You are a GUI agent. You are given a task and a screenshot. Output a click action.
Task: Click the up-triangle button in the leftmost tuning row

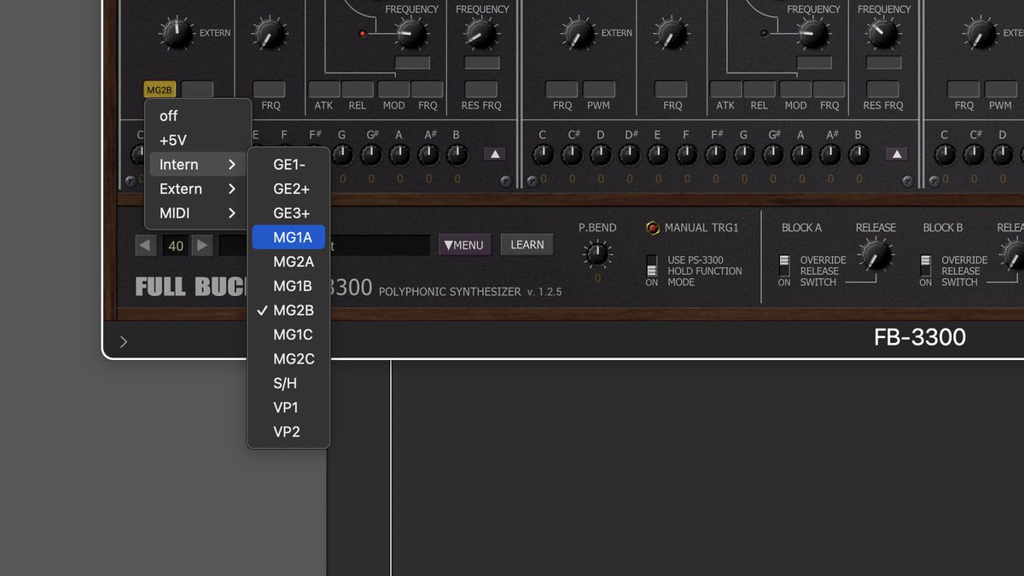[x=495, y=154]
